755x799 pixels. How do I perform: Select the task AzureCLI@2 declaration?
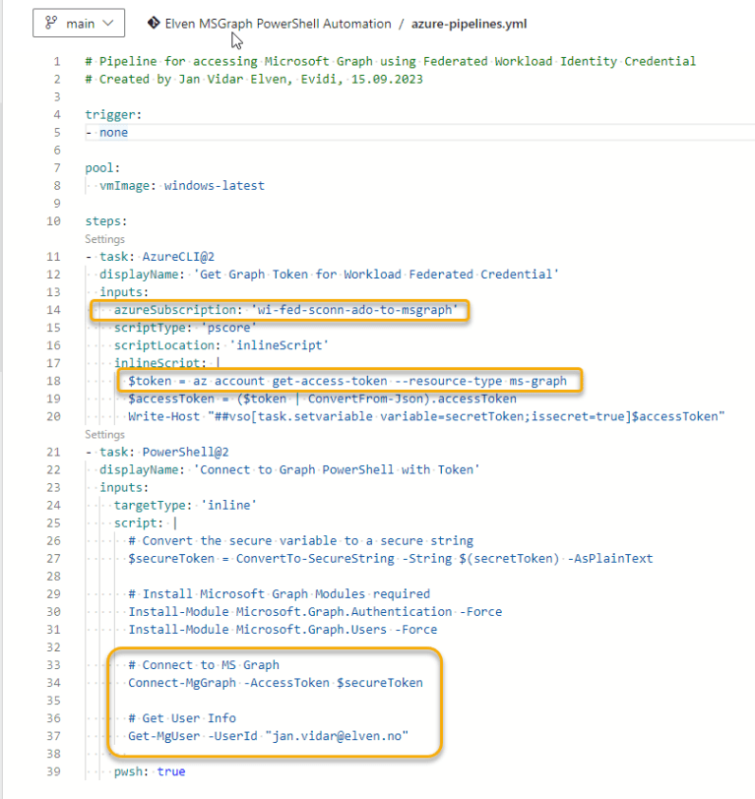[x=162, y=256]
